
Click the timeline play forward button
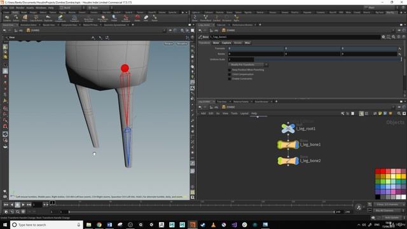click(23, 205)
